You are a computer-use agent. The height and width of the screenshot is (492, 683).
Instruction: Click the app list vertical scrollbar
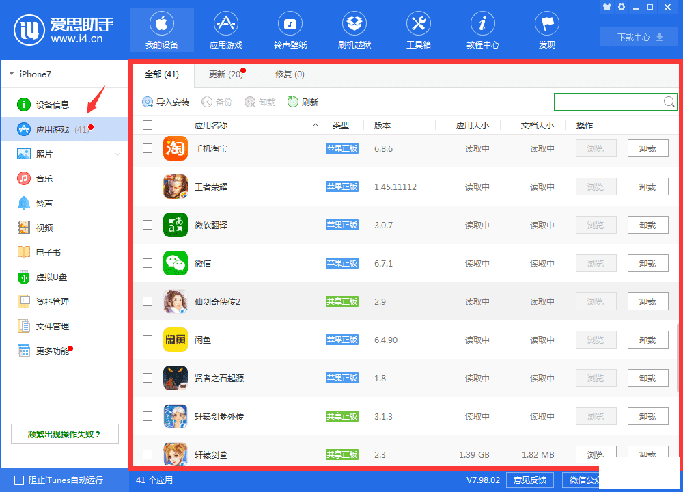click(x=678, y=357)
